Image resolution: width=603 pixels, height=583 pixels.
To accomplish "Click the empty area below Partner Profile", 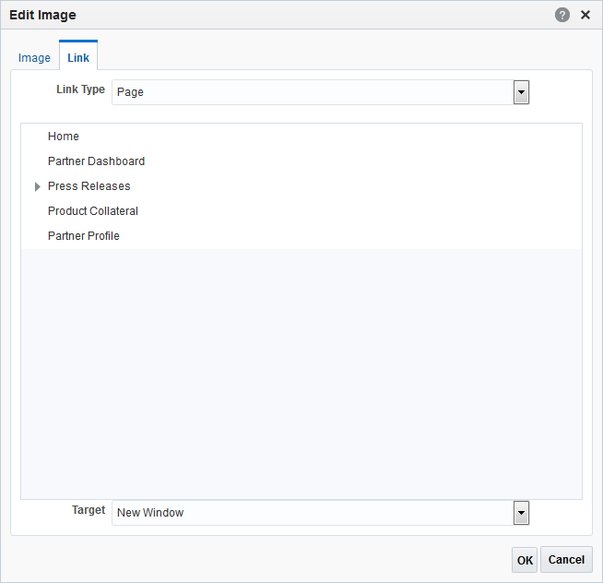I will 301,374.
